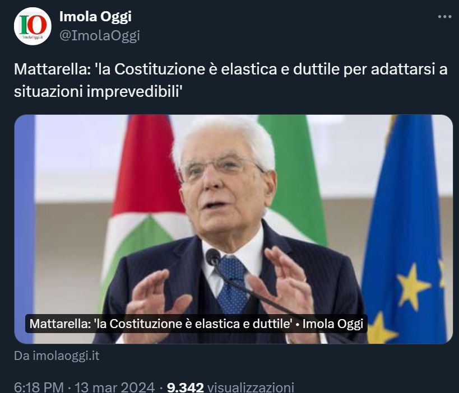
Task: Click the 'visualizzazioni' label
Action: click(x=251, y=387)
